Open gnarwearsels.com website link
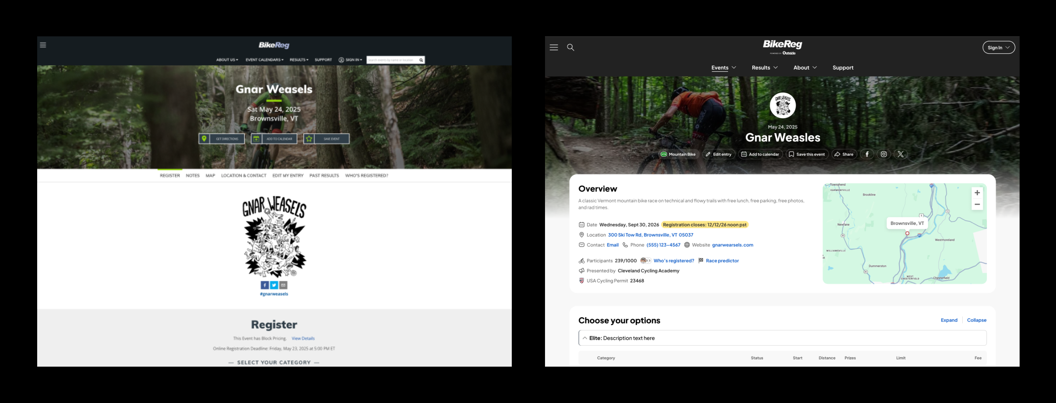1056x403 pixels. tap(732, 245)
